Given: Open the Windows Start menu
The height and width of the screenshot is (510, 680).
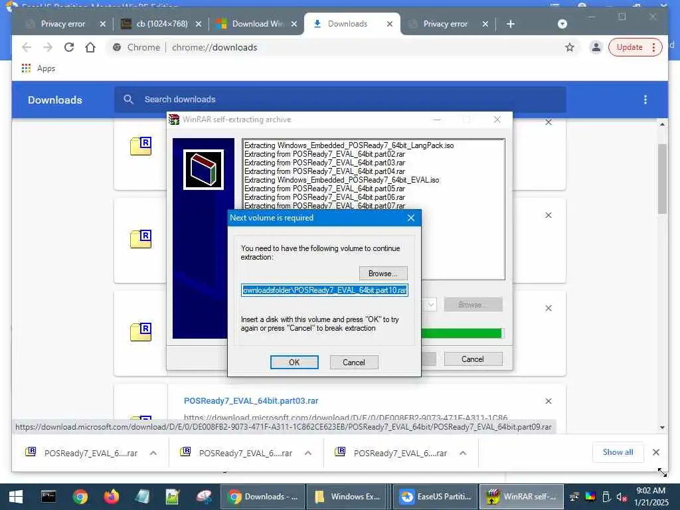Looking at the screenshot, I should 16,497.
